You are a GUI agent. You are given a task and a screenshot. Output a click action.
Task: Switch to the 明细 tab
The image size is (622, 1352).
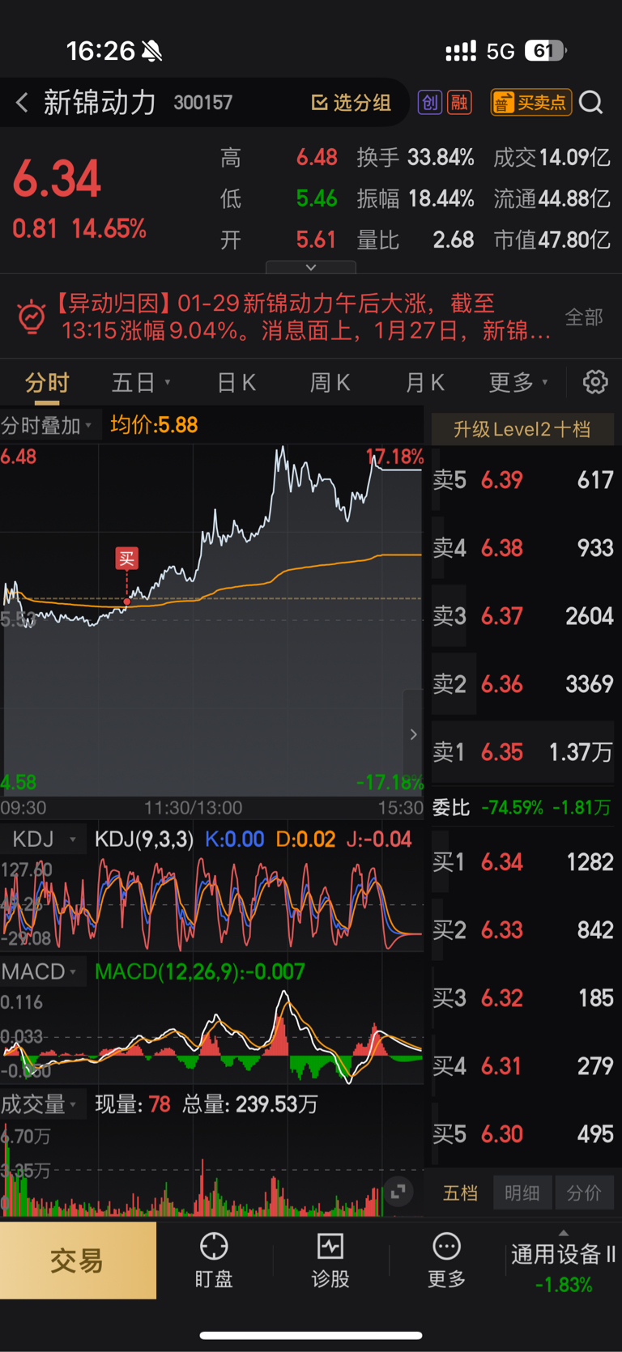click(522, 1193)
